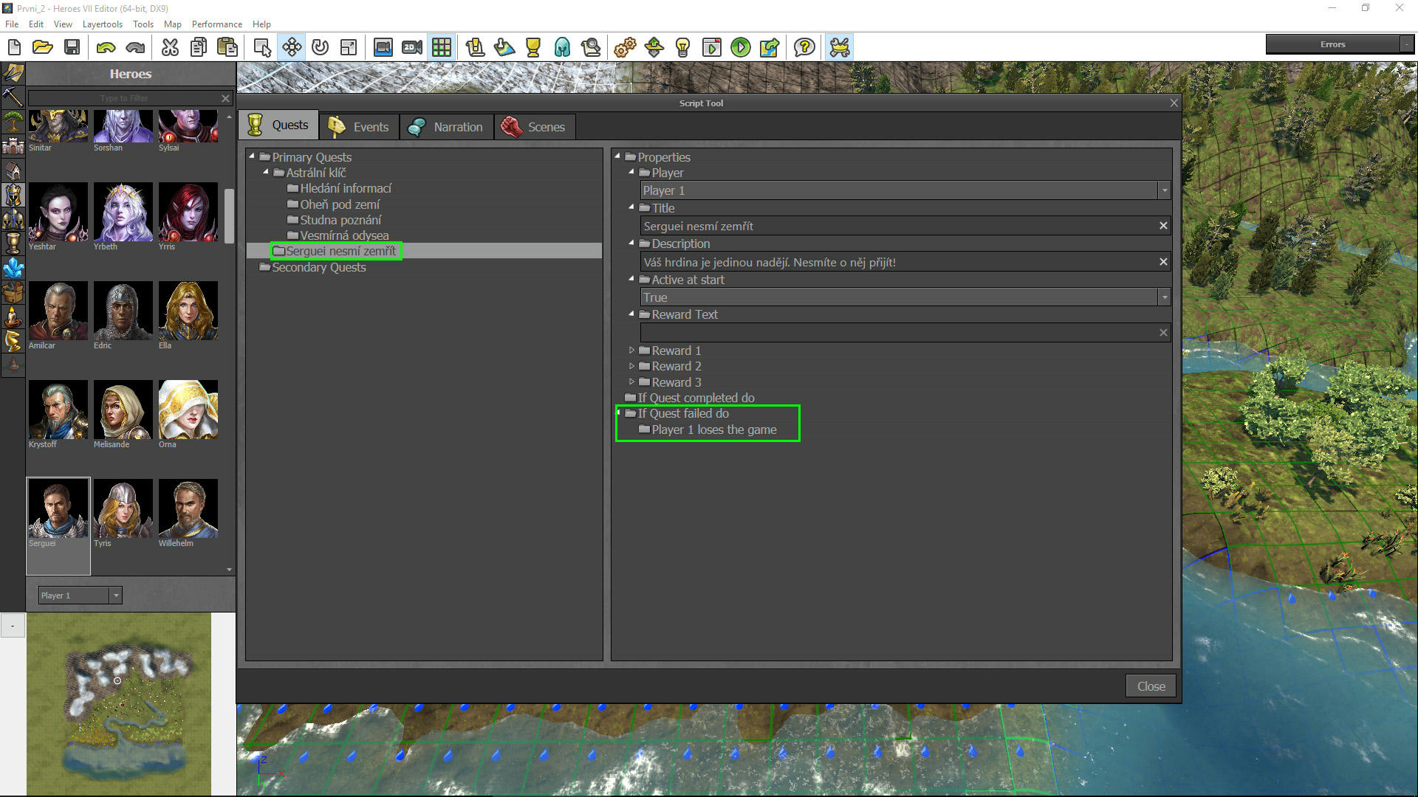Paste from clipboard
The height and width of the screenshot is (797, 1418).
(x=227, y=47)
